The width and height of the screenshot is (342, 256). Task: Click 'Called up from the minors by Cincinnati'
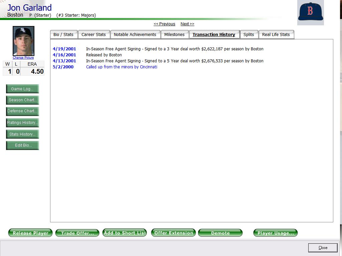[x=122, y=67]
